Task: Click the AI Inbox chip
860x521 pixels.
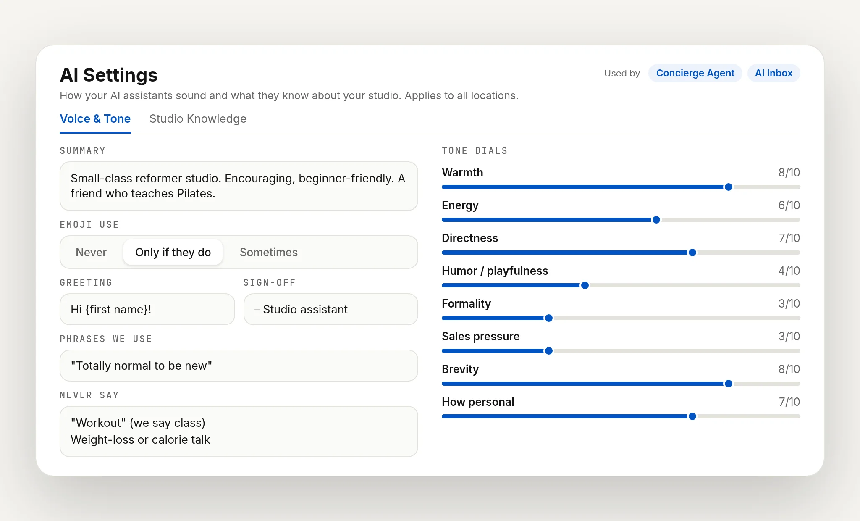Action: [x=773, y=73]
